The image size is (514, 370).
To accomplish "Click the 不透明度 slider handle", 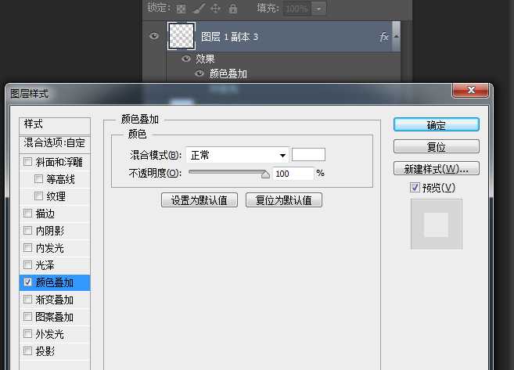I will click(x=265, y=174).
